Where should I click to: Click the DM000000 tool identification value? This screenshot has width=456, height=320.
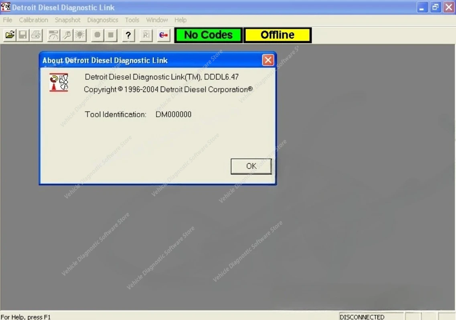point(173,114)
